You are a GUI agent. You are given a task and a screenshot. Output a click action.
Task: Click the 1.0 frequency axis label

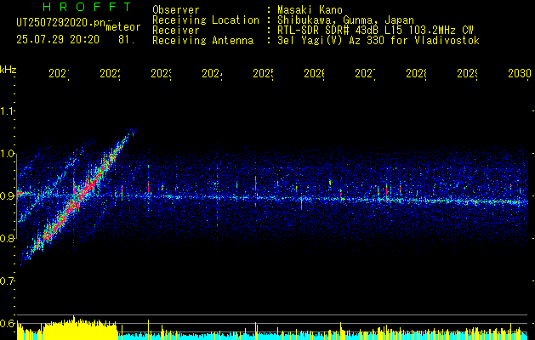[7, 154]
